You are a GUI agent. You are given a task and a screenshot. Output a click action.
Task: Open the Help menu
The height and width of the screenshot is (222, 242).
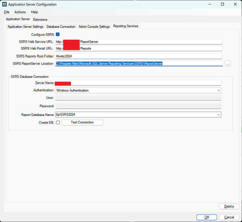click(x=34, y=12)
